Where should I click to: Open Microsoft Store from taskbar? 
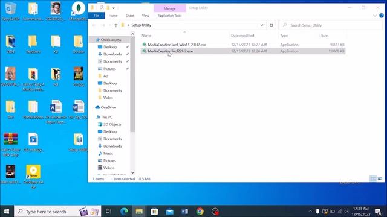(x=154, y=212)
